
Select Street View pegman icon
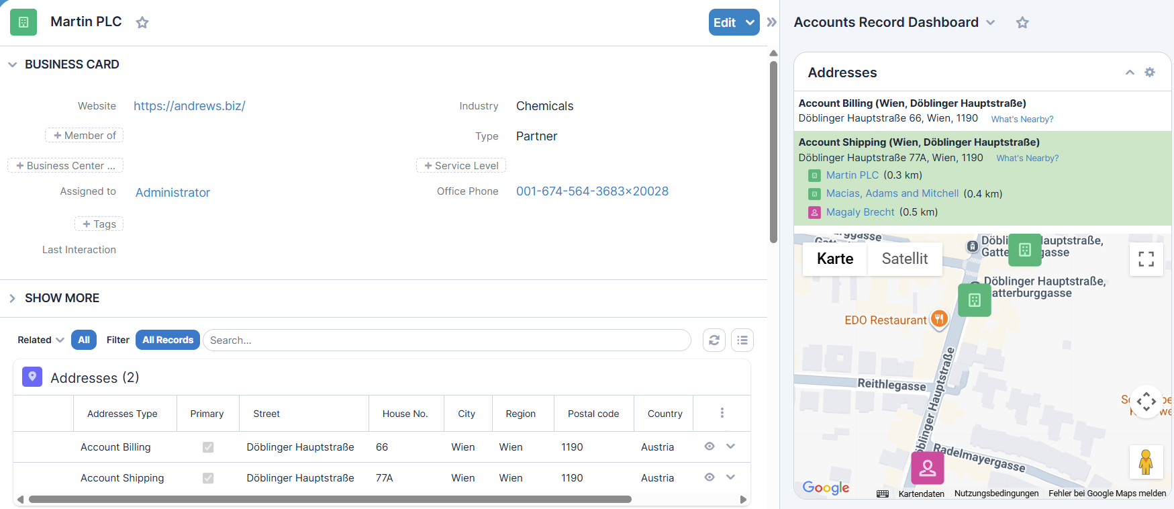click(x=1146, y=462)
